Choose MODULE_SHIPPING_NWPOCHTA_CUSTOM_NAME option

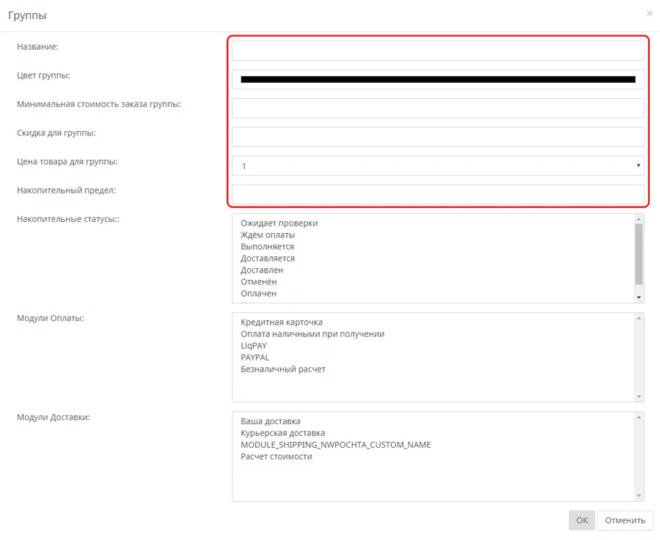[x=336, y=445]
